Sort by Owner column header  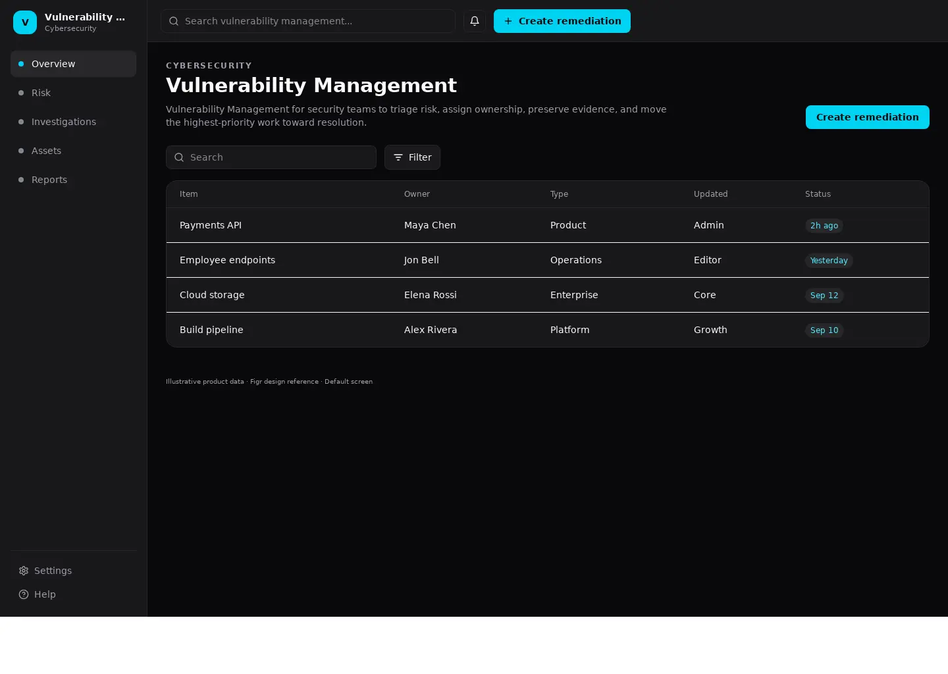(417, 194)
